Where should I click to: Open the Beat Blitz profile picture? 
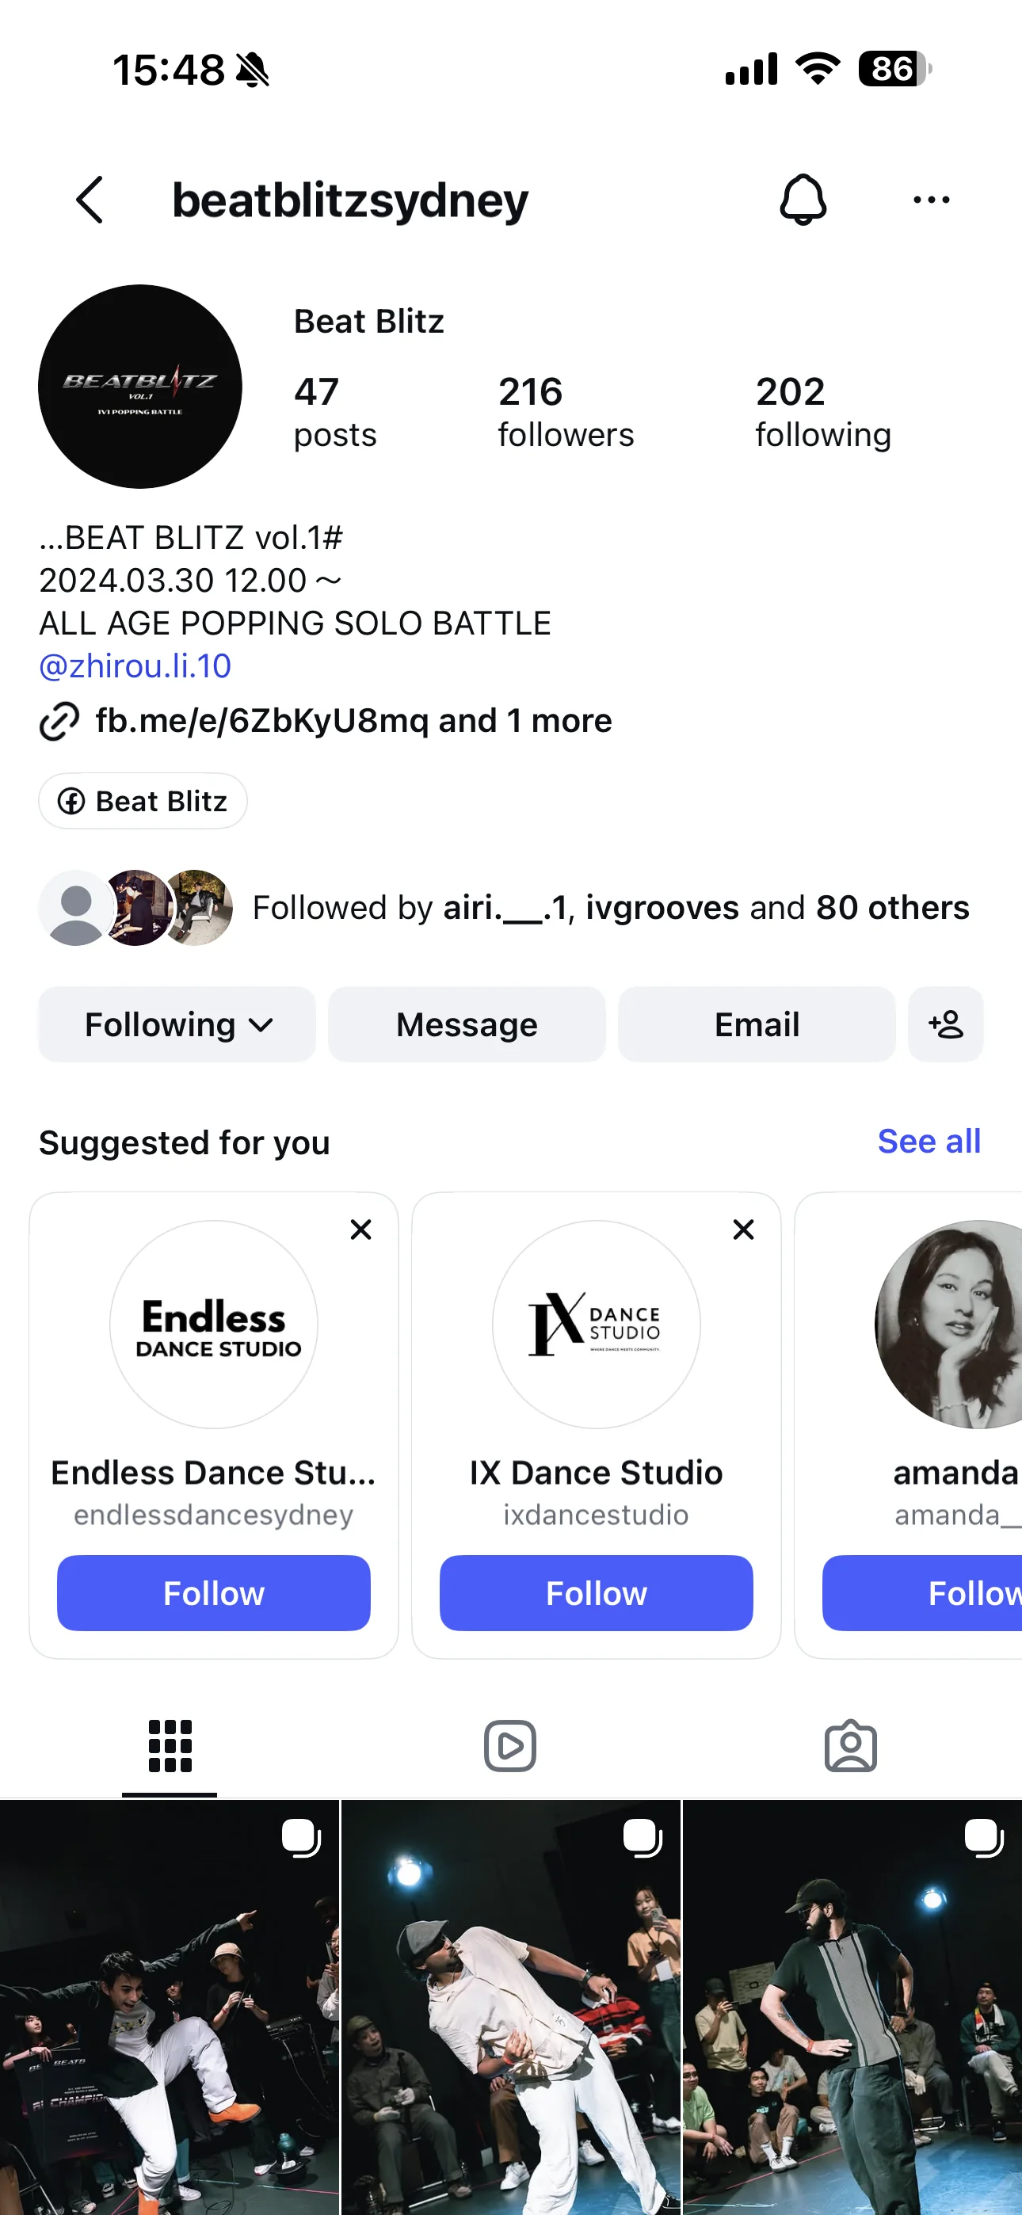pyautogui.click(x=140, y=387)
